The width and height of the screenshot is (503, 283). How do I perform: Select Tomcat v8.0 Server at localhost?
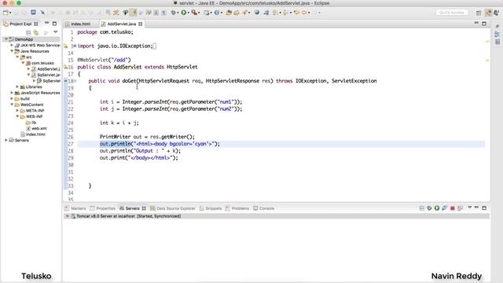[x=126, y=216]
